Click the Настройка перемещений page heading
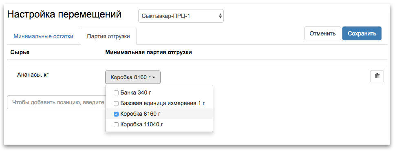This screenshot has height=152, width=397. (64, 14)
